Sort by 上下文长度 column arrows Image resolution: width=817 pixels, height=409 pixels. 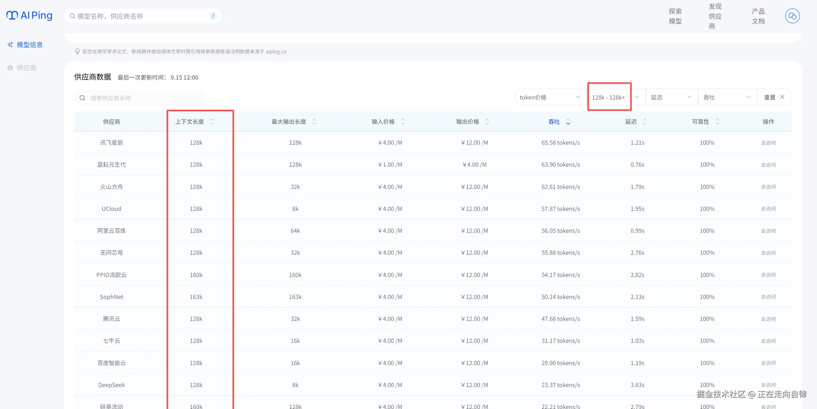(x=212, y=121)
